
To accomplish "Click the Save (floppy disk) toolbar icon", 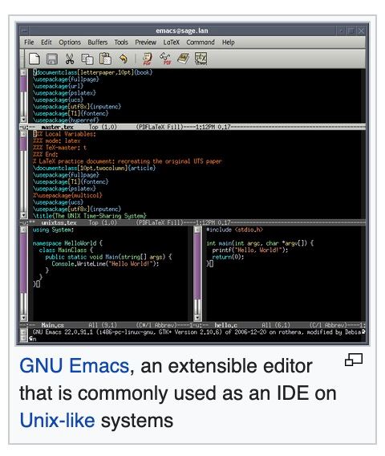I will tap(52, 59).
